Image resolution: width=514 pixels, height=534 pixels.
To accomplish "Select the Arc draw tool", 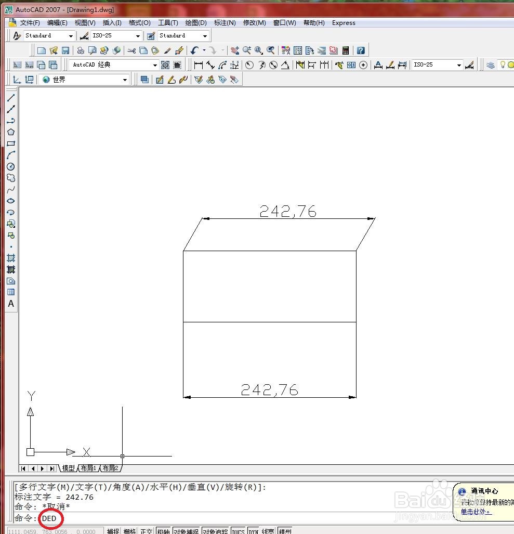I will point(11,155).
